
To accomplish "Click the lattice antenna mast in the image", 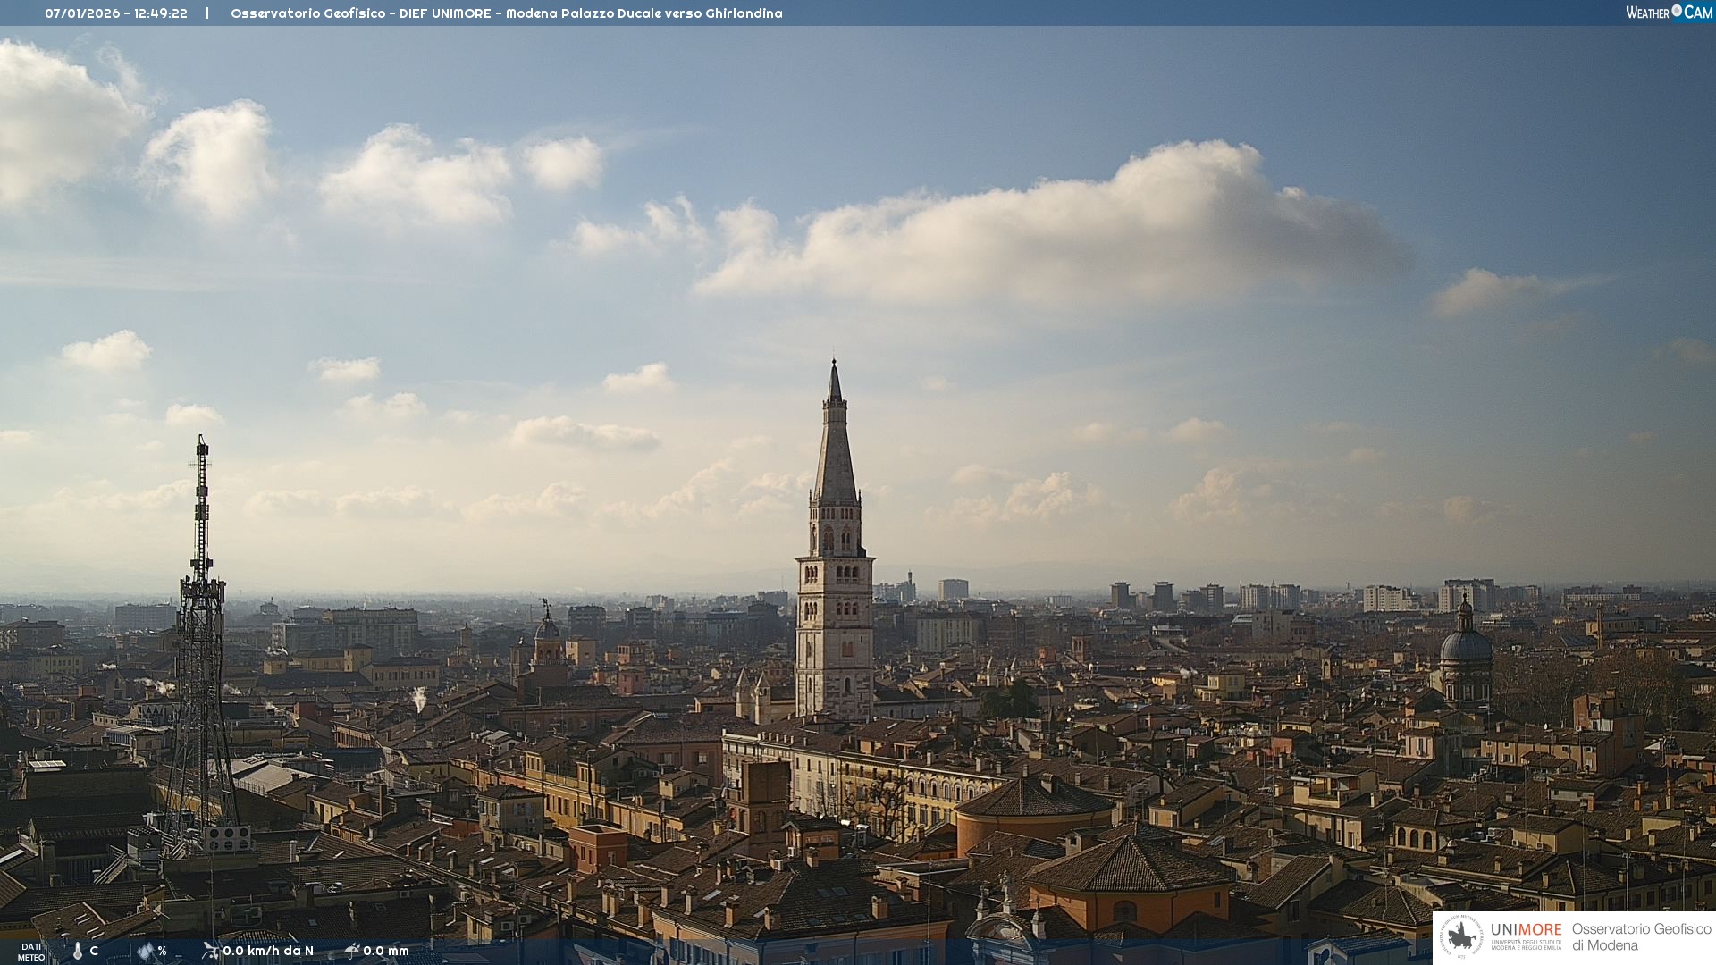I will (x=201, y=643).
